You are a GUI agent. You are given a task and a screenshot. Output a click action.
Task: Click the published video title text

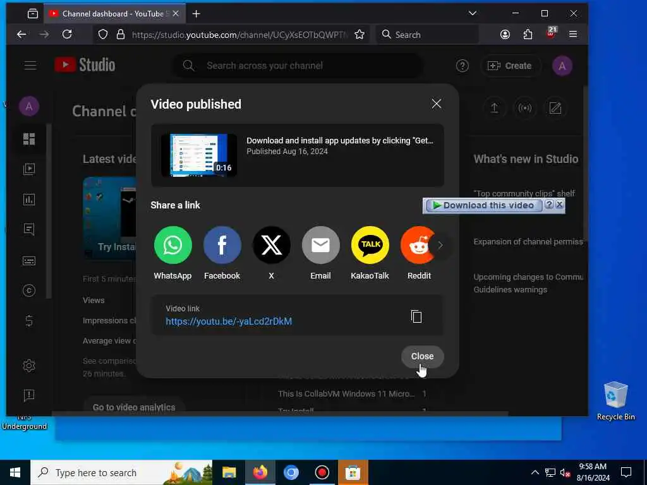click(x=340, y=141)
